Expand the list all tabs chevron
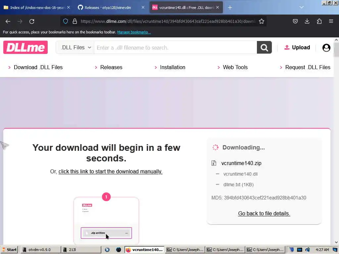339x254 pixels. [301, 7]
